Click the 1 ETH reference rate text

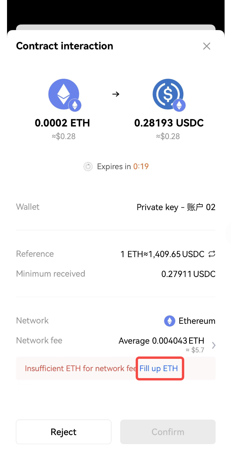click(x=162, y=254)
